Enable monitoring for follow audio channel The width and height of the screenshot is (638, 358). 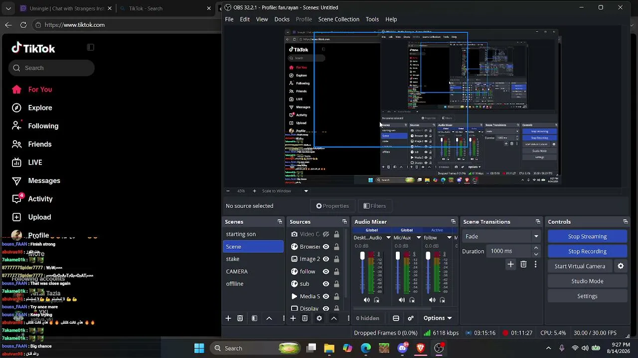click(442, 300)
